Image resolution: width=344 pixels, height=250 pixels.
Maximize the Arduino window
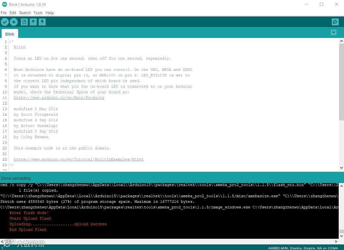[322, 4]
